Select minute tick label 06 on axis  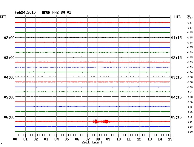(x=77, y=139)
